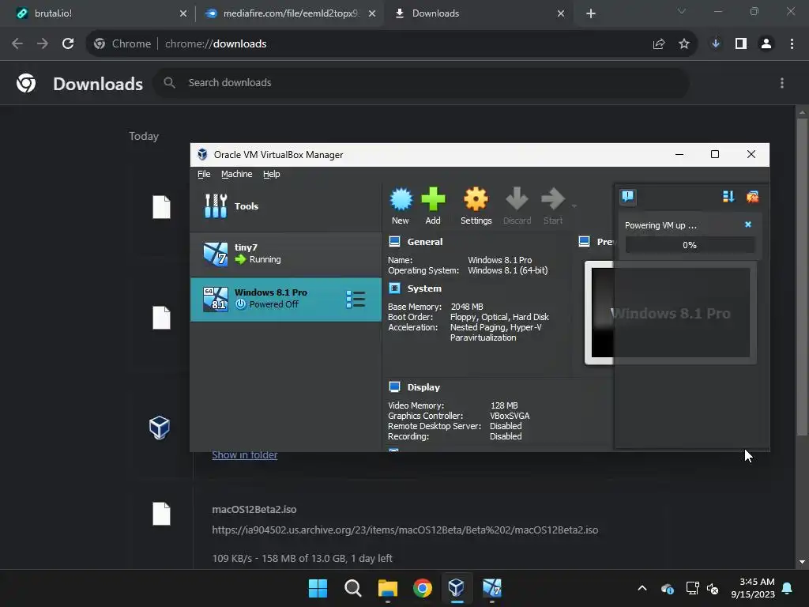Open the General section header
Screen dimensions: 809x607
pos(424,242)
